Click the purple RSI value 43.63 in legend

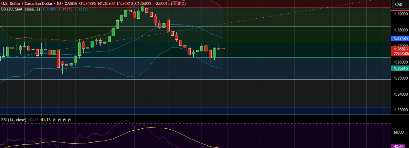point(33,120)
